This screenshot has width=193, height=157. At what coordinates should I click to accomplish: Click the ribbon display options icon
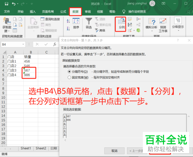pyautogui.click(x=163, y=3)
